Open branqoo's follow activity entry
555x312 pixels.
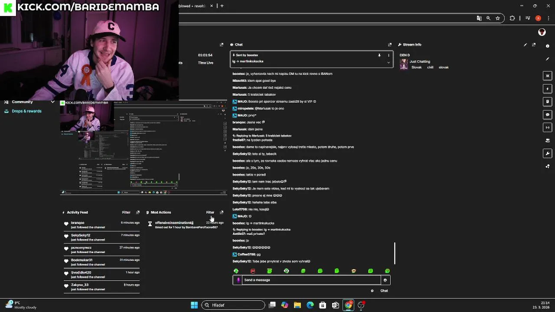point(102,225)
